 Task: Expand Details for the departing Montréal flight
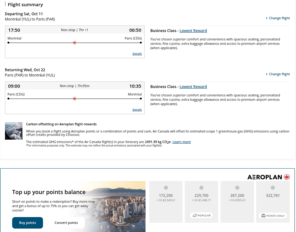137,53
